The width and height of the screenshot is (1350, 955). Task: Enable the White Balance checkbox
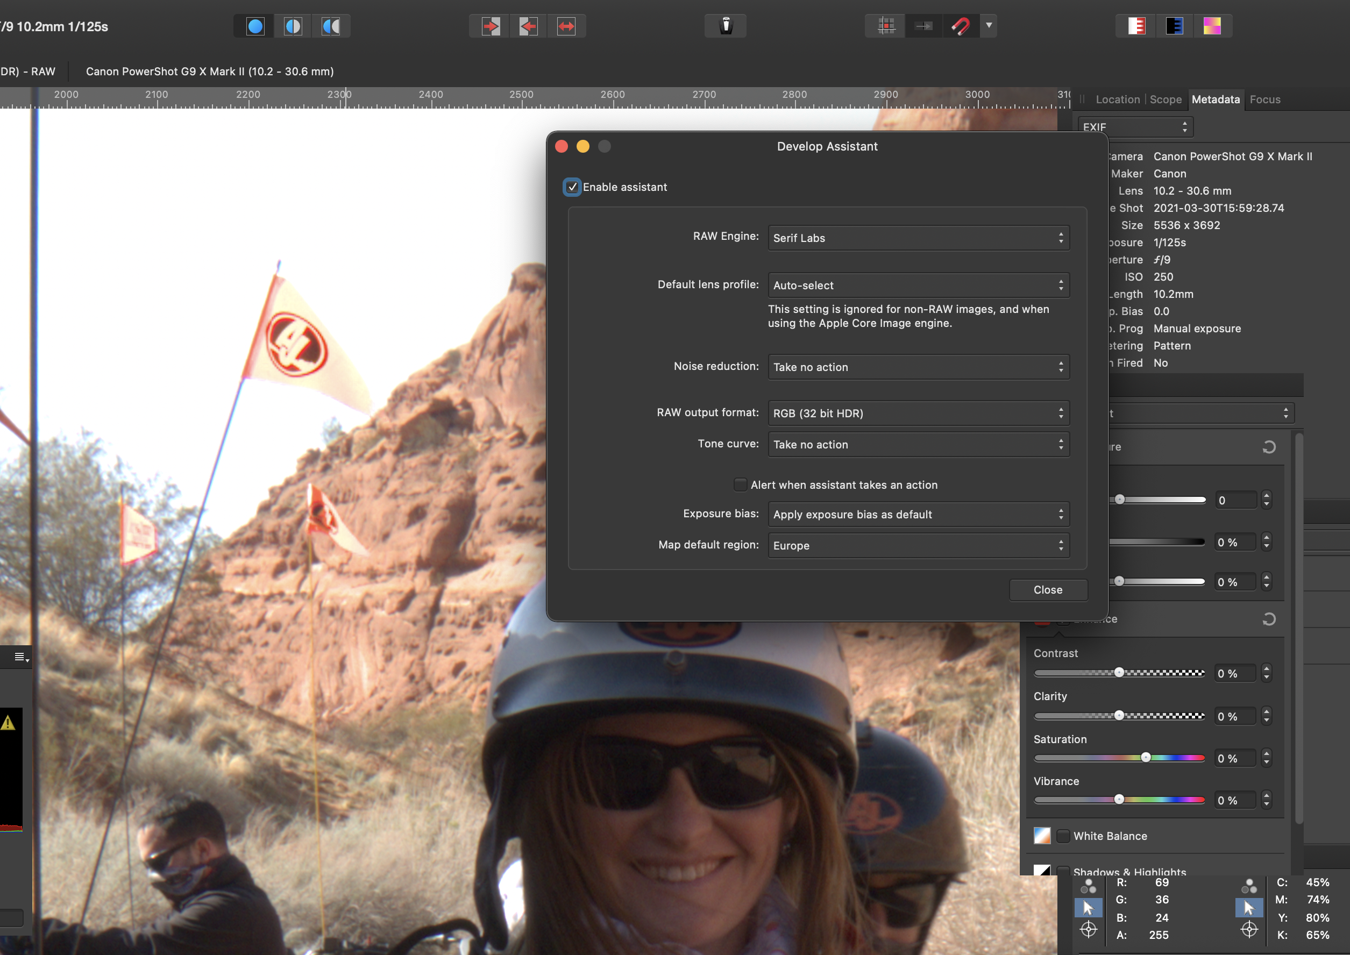click(1063, 836)
